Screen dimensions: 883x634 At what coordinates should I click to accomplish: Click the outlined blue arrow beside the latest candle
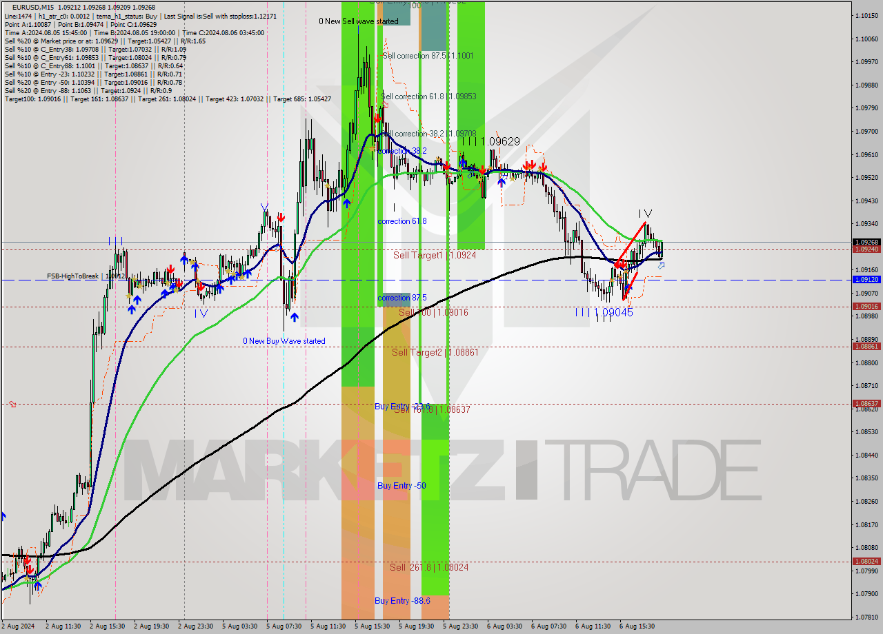[661, 265]
